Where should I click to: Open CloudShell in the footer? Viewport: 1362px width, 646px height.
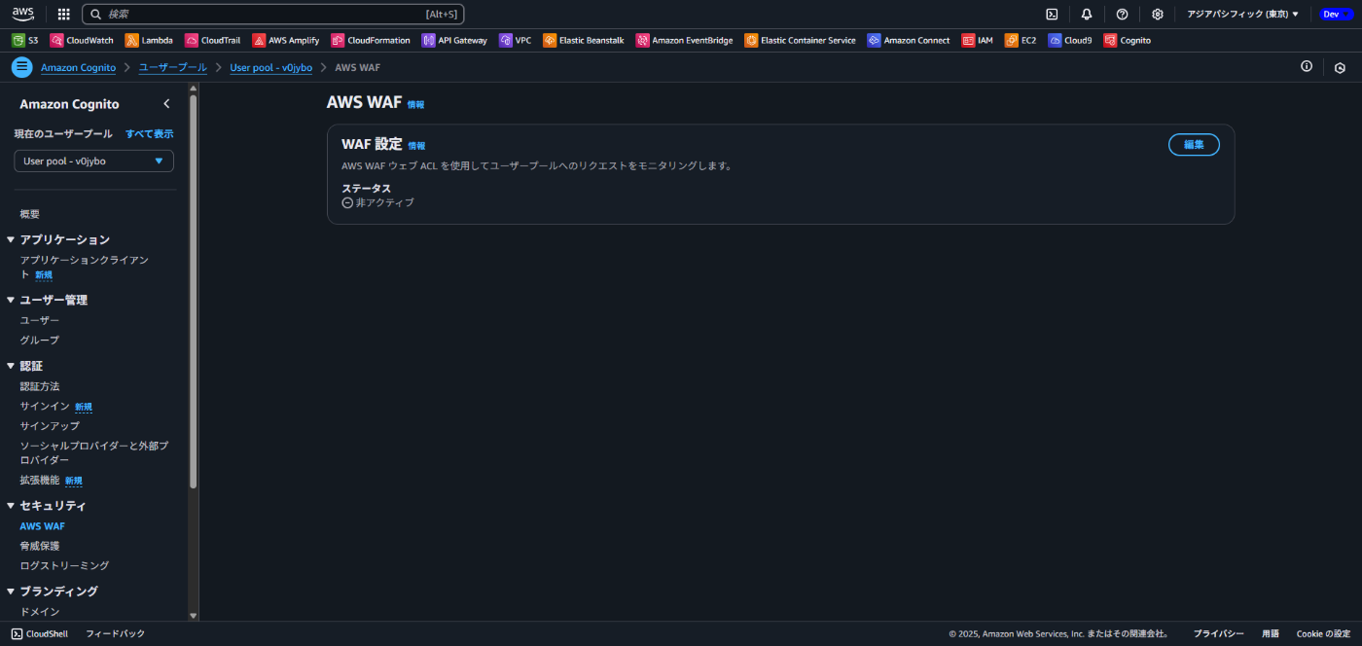(x=40, y=634)
